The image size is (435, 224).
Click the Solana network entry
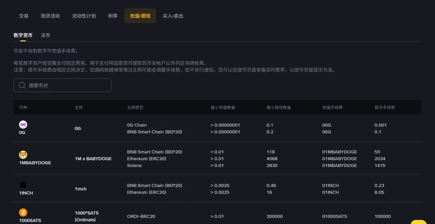pos(134,165)
